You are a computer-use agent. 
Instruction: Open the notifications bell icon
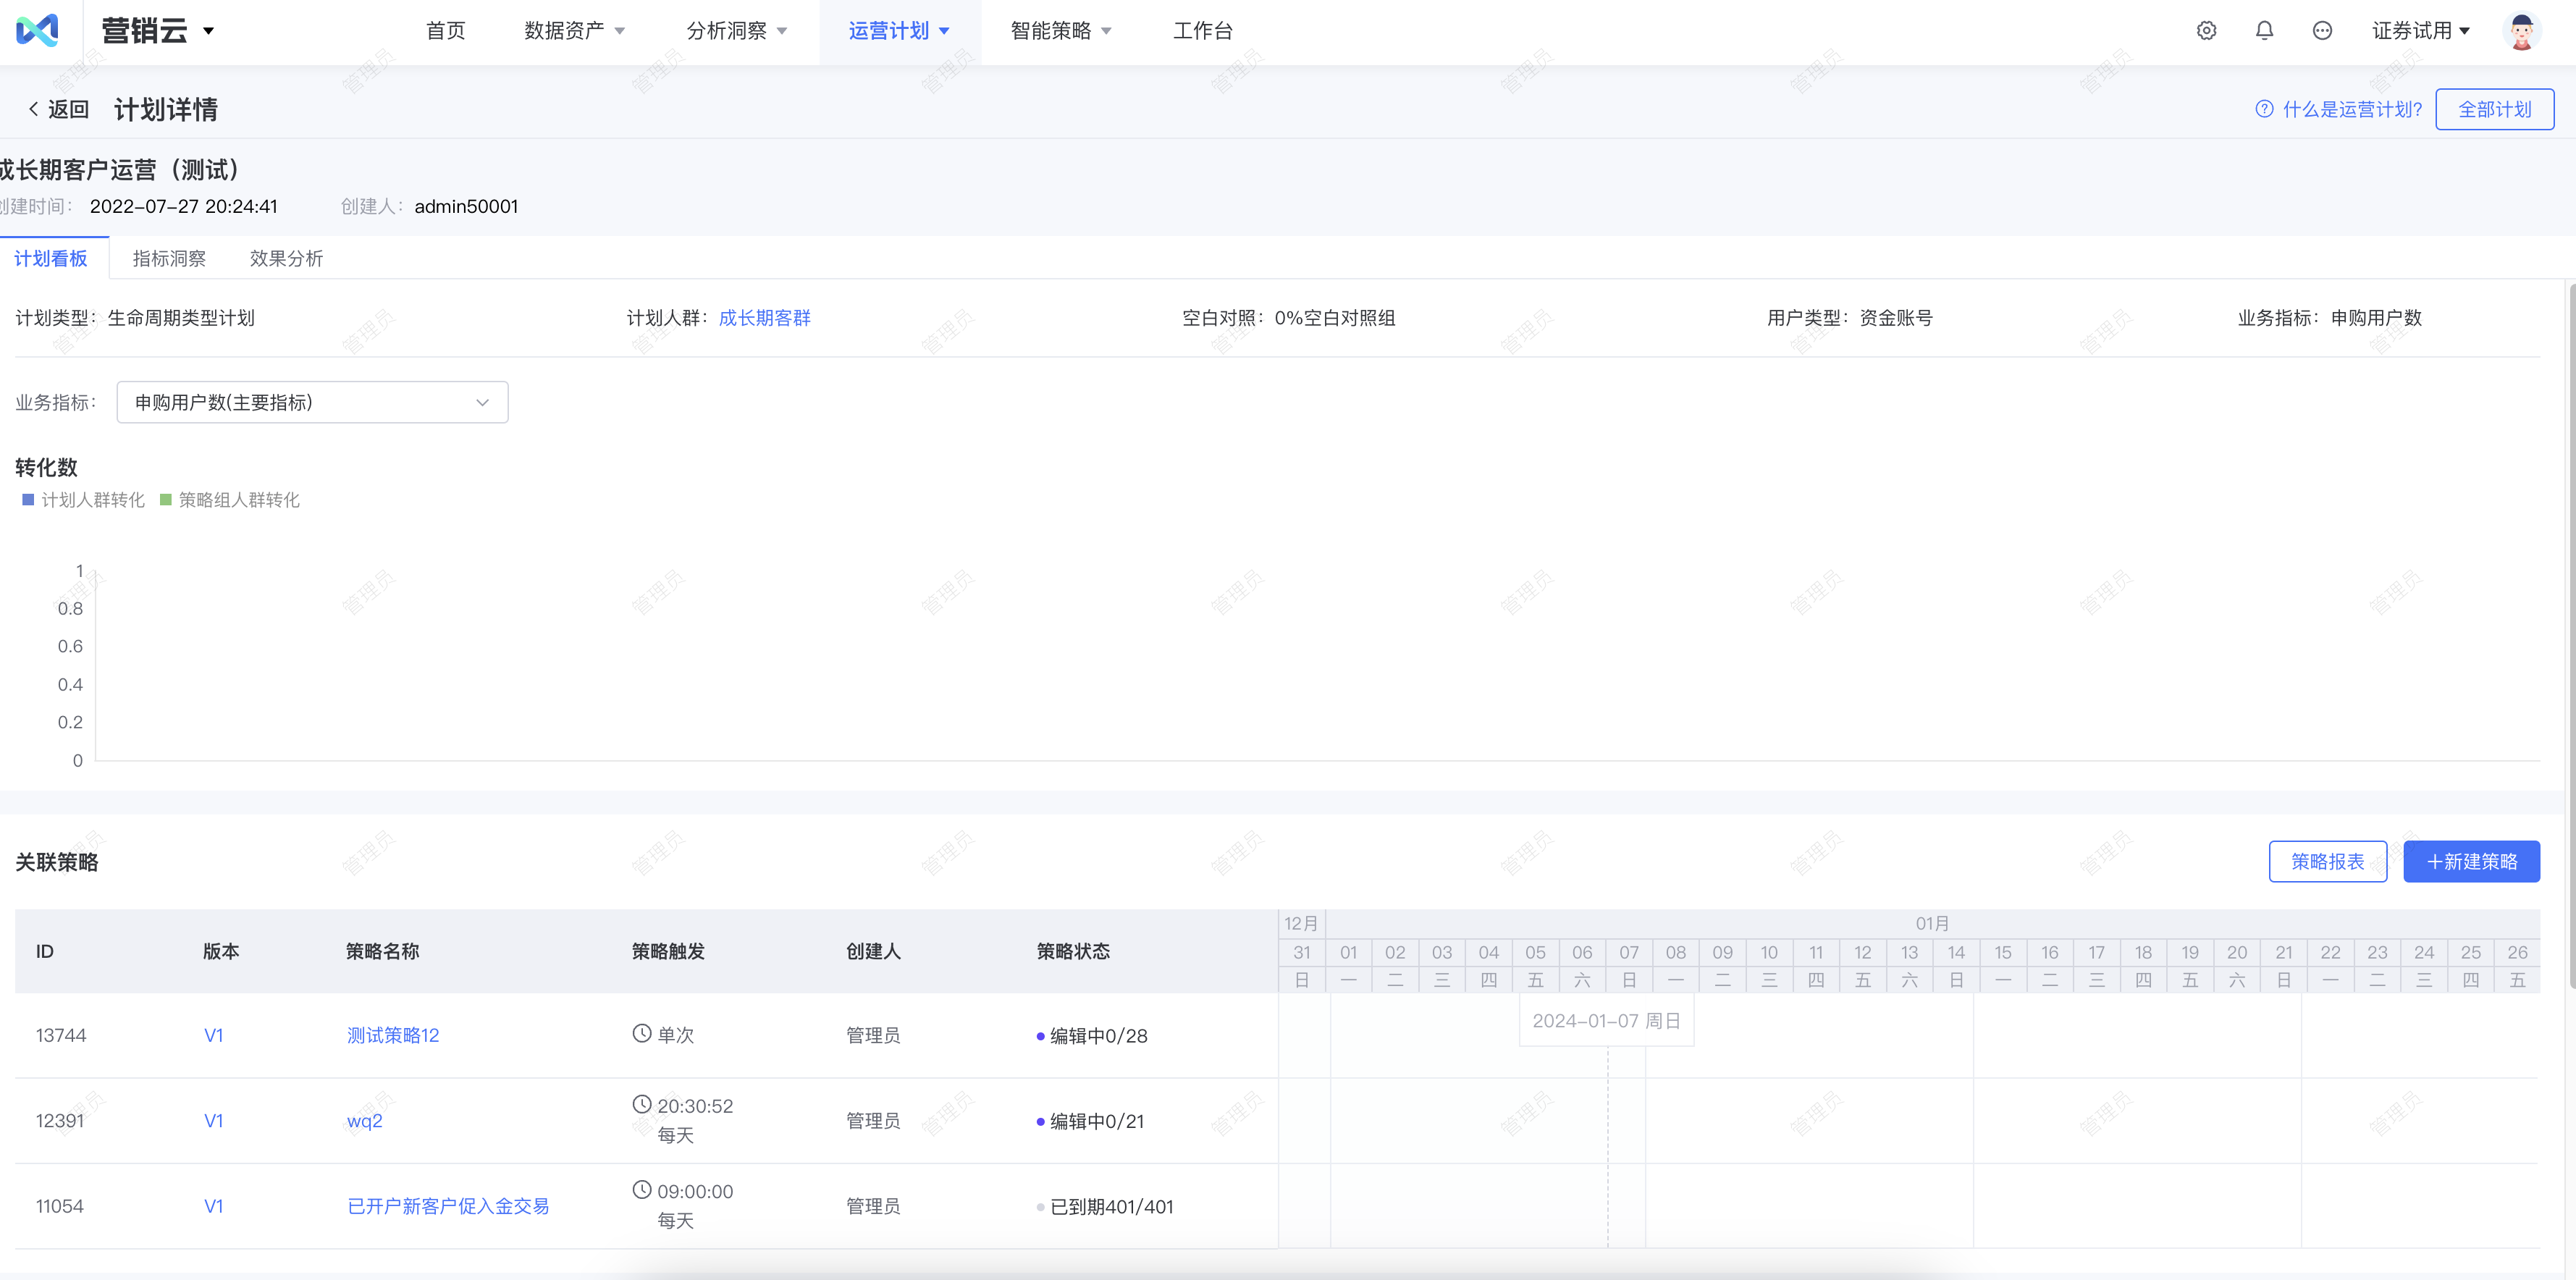click(2264, 31)
